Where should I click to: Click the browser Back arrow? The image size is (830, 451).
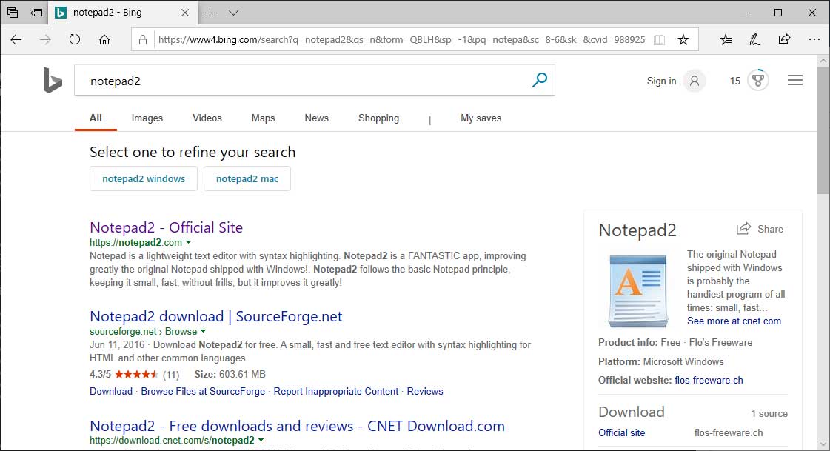tap(16, 40)
